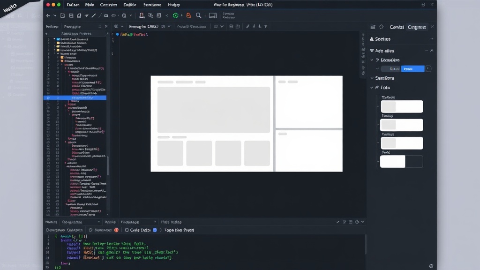Collapse the 'Socties' section via its right chevron
Viewport: 480px width, 270px height.
click(x=432, y=39)
